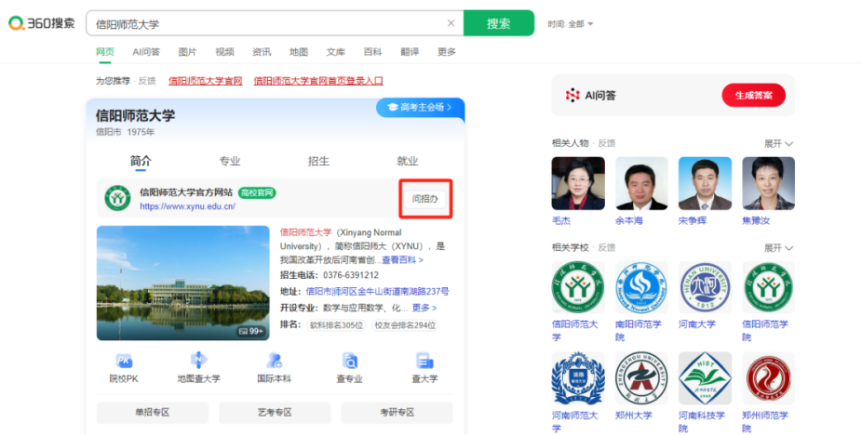Screen dimensions: 862x435
Task: Click the 单招专区 button
Action: [153, 413]
